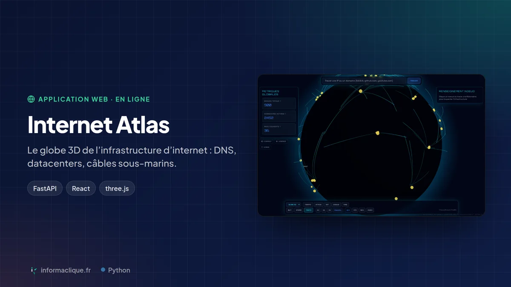This screenshot has width=511, height=287.
Task: Toggle the CABLES layer
Action: pyautogui.click(x=336, y=205)
